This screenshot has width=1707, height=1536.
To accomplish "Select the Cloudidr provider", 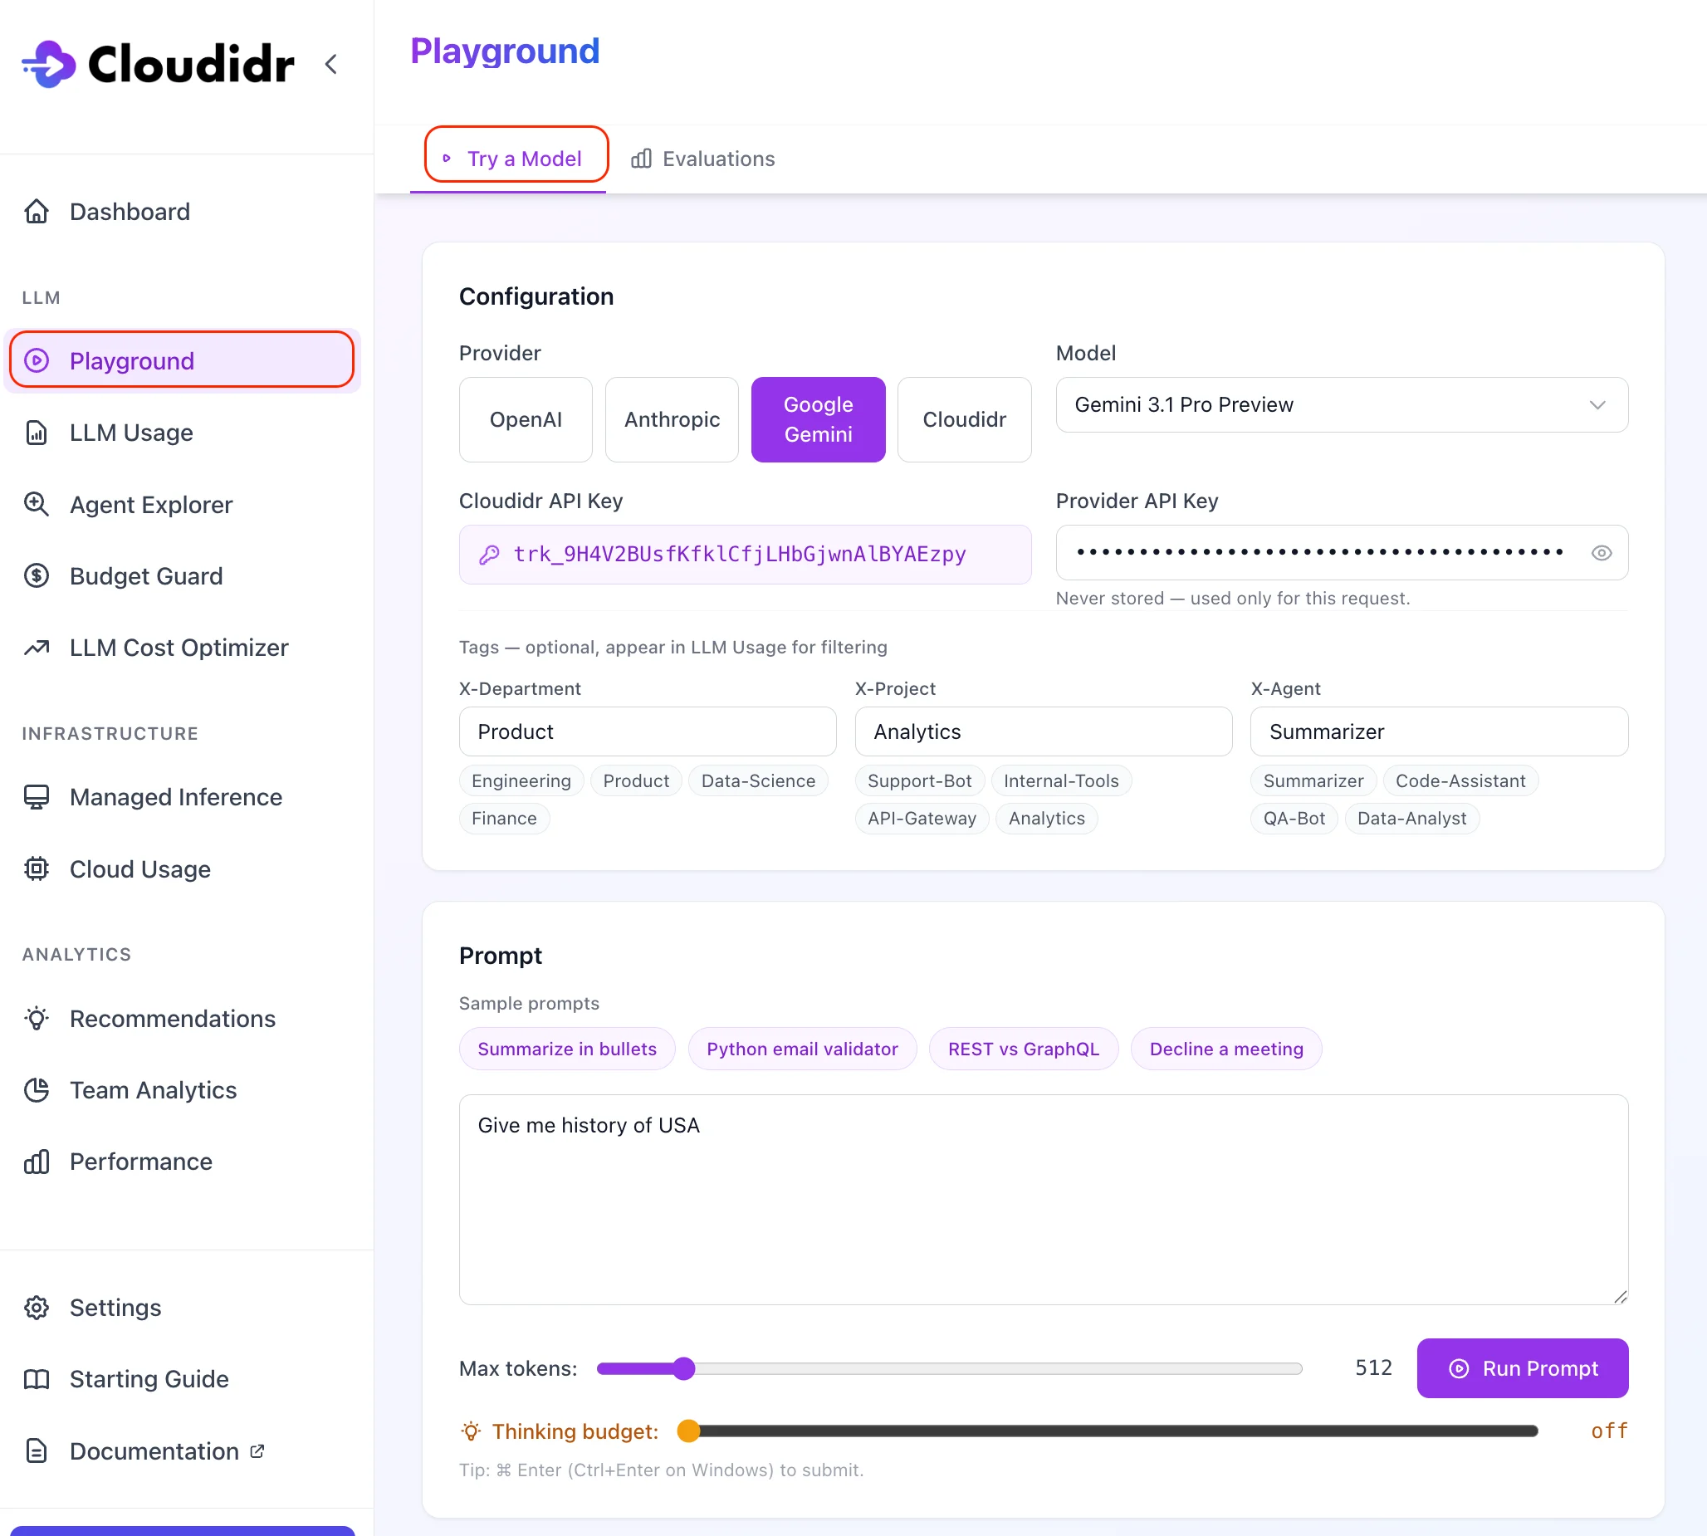I will [x=965, y=419].
